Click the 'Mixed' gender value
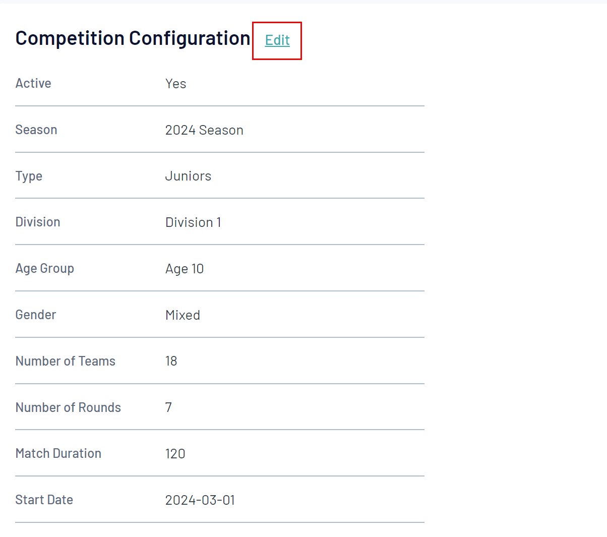 pos(183,315)
